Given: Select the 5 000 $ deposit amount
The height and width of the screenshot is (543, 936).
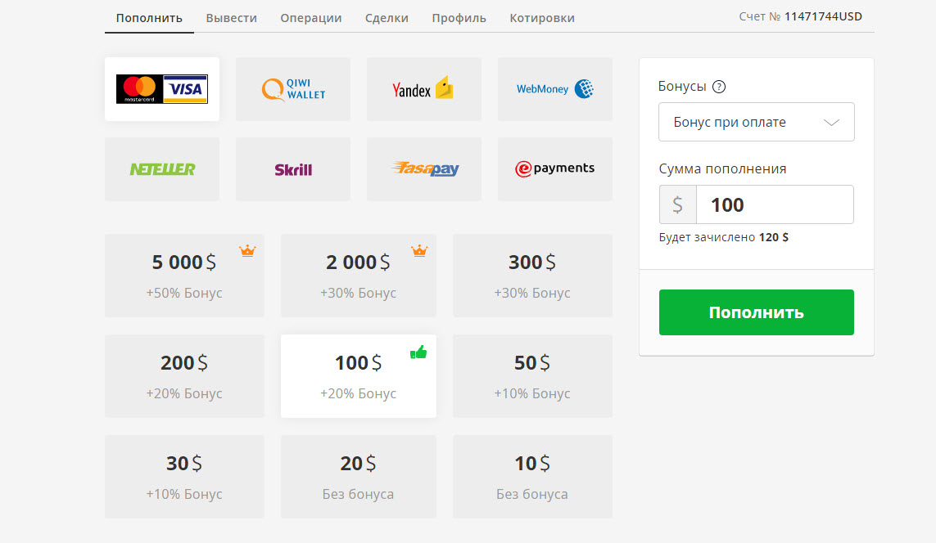Looking at the screenshot, I should (184, 276).
